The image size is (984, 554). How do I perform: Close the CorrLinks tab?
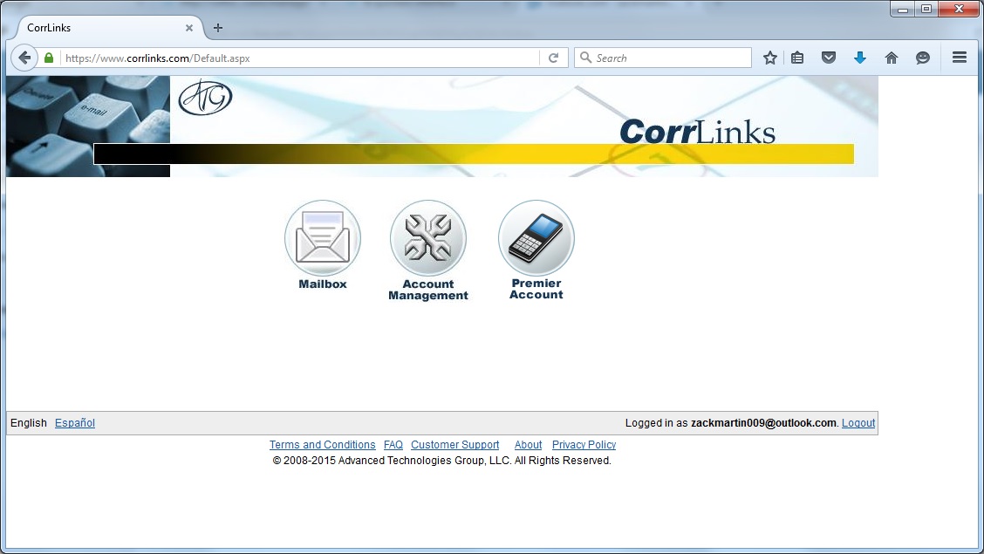click(189, 28)
